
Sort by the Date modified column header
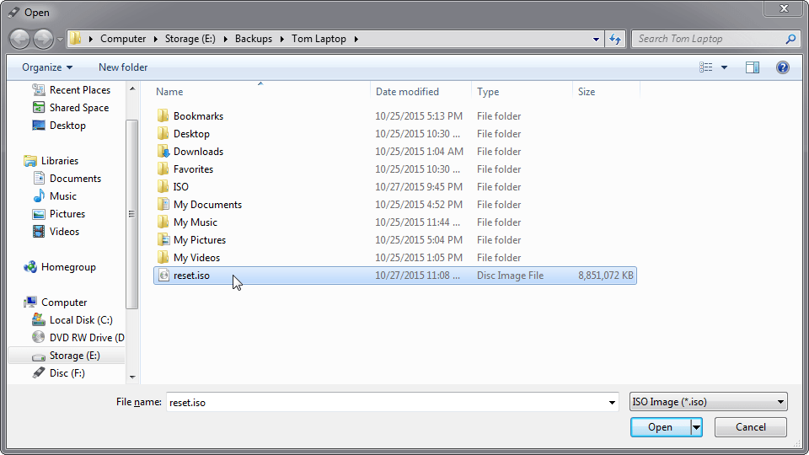point(407,92)
